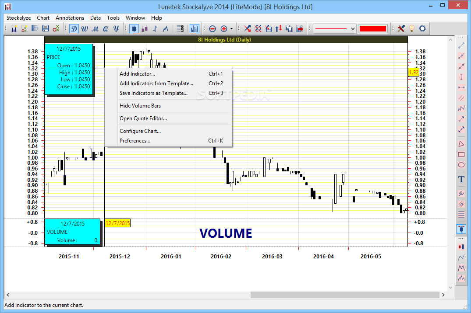
Task: Select the zigzag line tool
Action: (x=461, y=108)
